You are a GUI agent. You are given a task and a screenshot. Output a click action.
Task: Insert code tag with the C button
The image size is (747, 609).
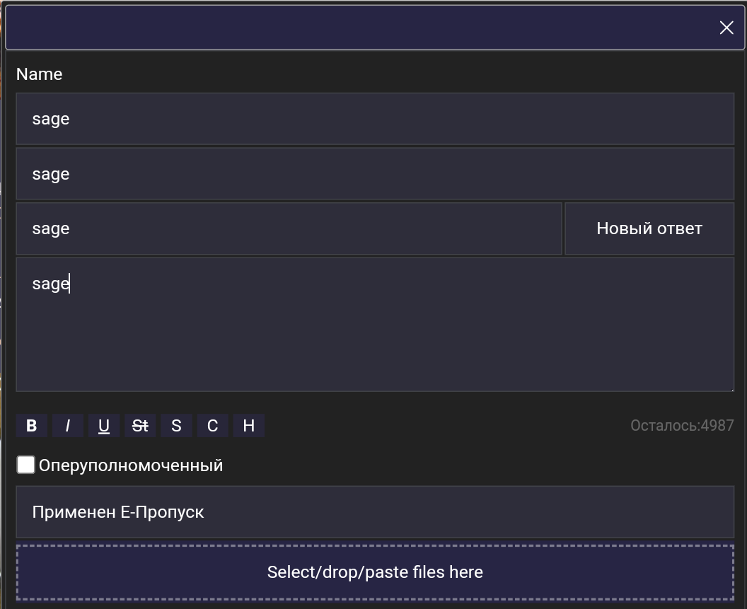(x=212, y=426)
